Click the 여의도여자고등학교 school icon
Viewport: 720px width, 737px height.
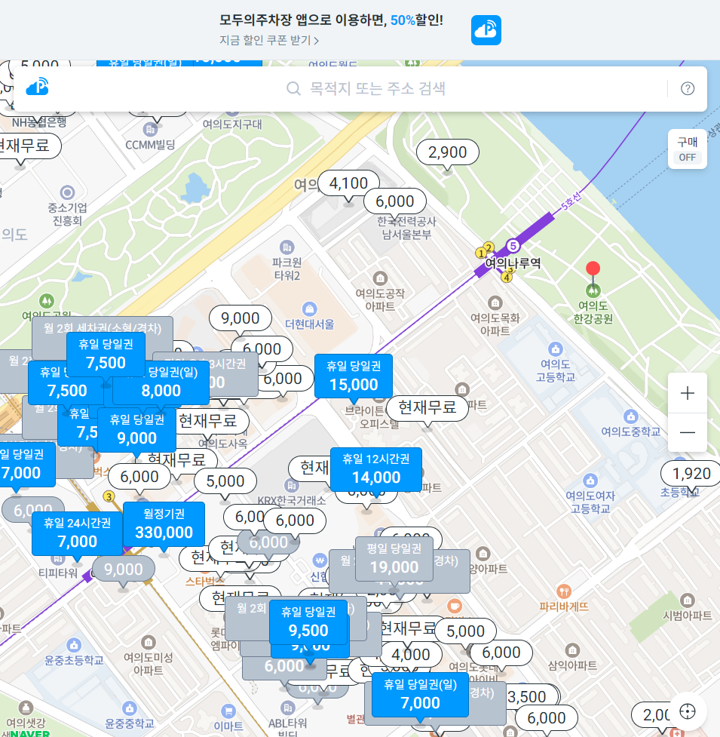(590, 481)
